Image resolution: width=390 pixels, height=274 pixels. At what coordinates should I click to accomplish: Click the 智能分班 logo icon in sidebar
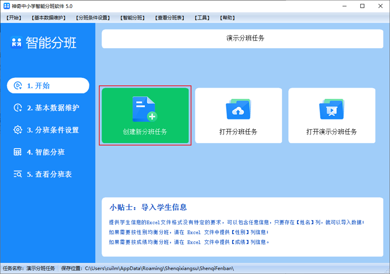pos(17,43)
